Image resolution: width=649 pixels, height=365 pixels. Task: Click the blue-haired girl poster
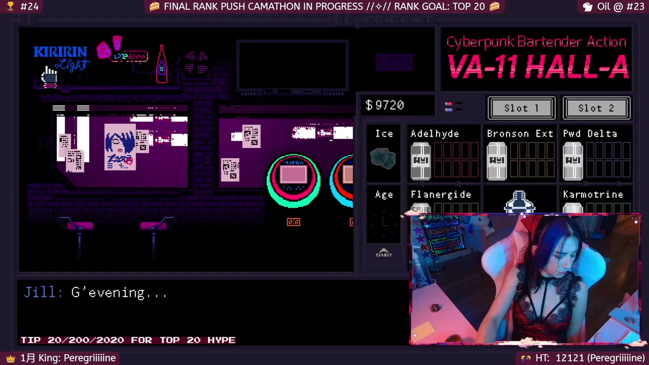(120, 147)
